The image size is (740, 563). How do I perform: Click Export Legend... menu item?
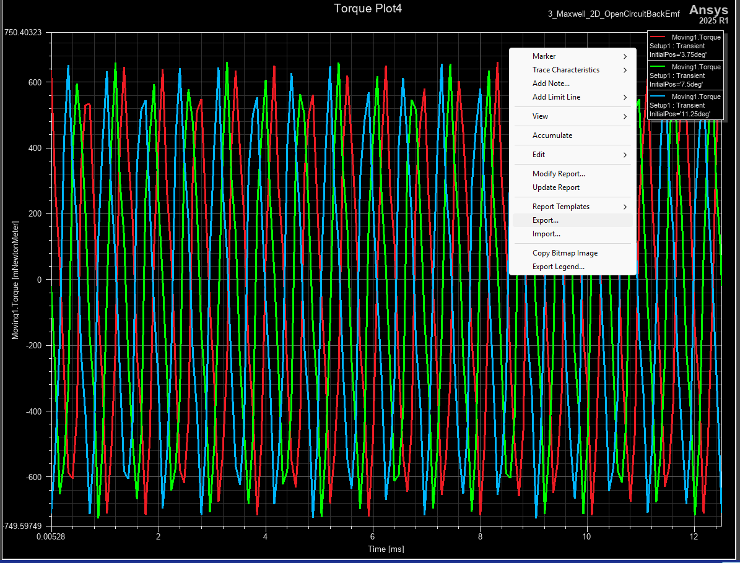point(558,267)
